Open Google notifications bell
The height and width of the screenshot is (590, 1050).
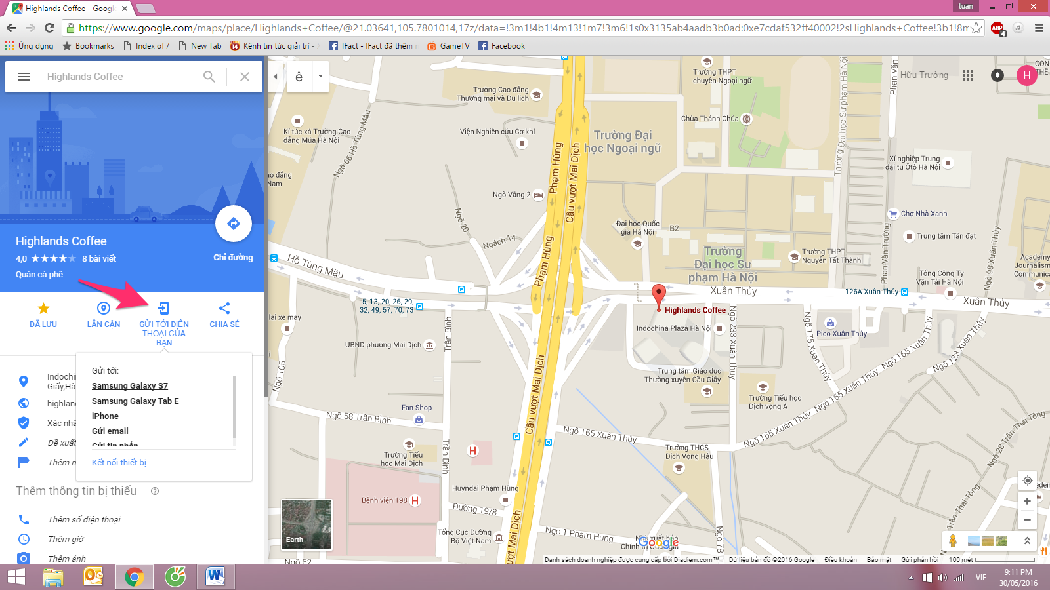[997, 75]
